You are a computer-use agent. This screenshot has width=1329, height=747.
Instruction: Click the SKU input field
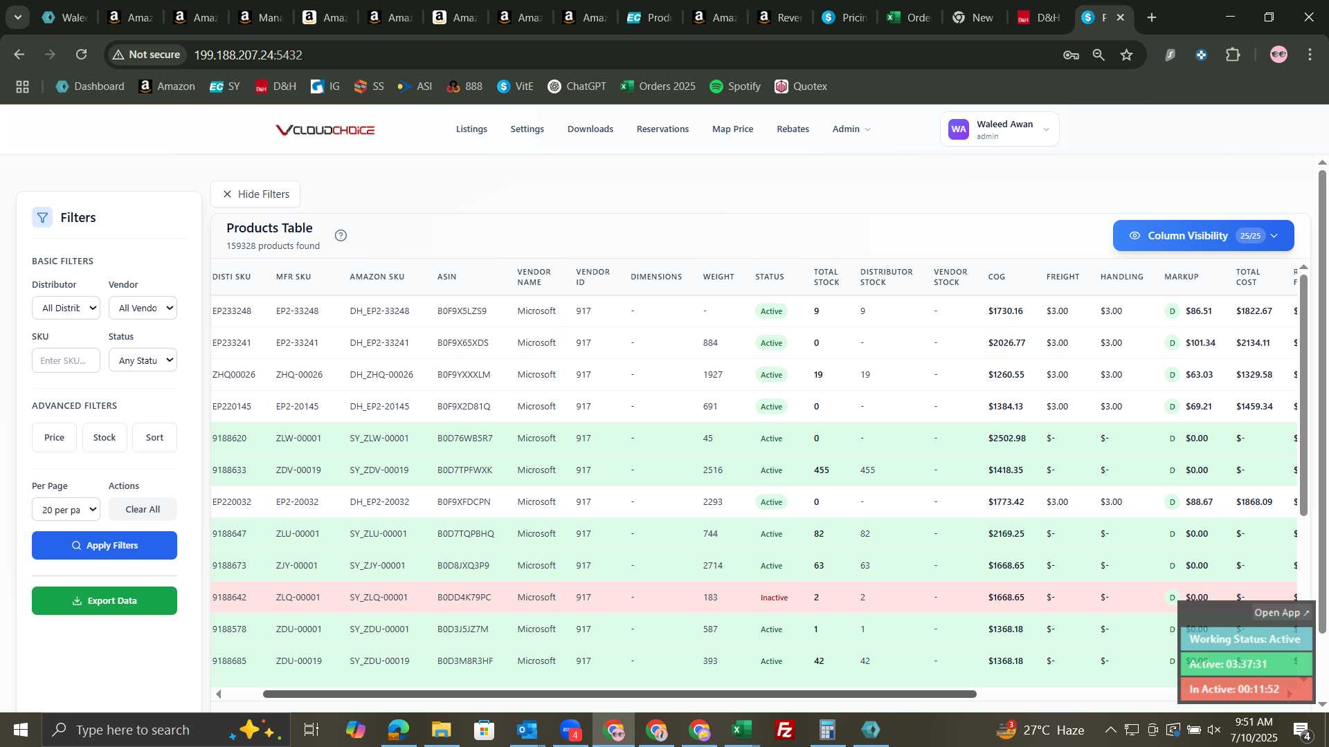(x=66, y=360)
